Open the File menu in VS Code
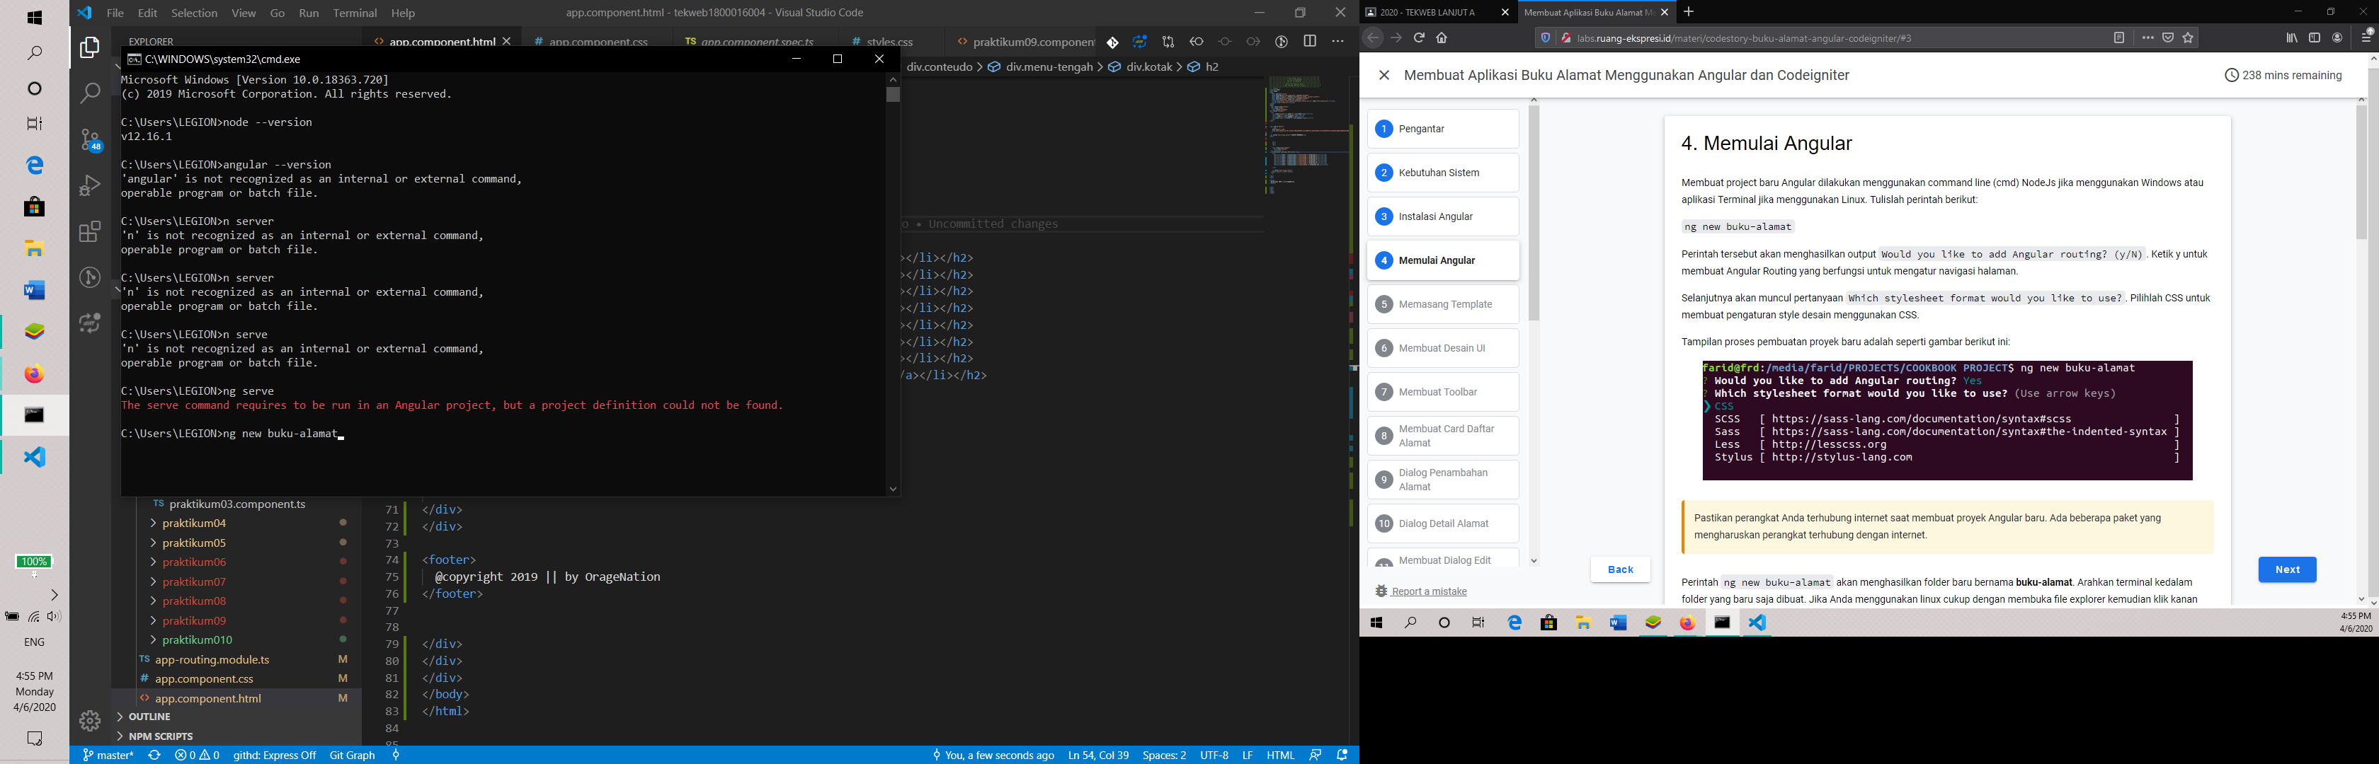The image size is (2379, 764). click(115, 13)
